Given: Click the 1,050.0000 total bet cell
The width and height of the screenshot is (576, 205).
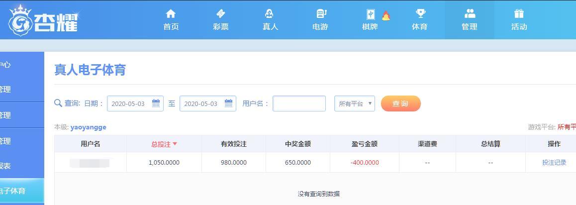Looking at the screenshot, I should pyautogui.click(x=164, y=162).
